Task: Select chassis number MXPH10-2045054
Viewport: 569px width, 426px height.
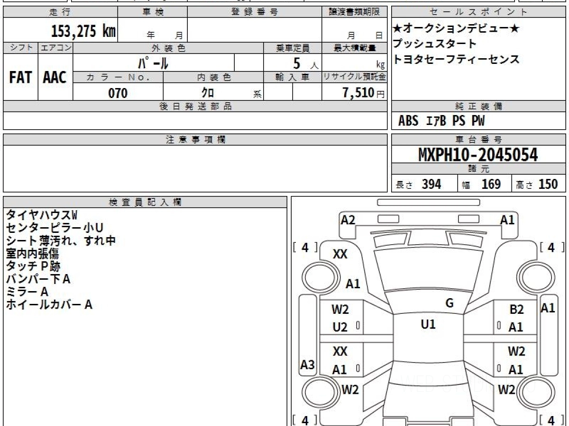Action: point(478,154)
